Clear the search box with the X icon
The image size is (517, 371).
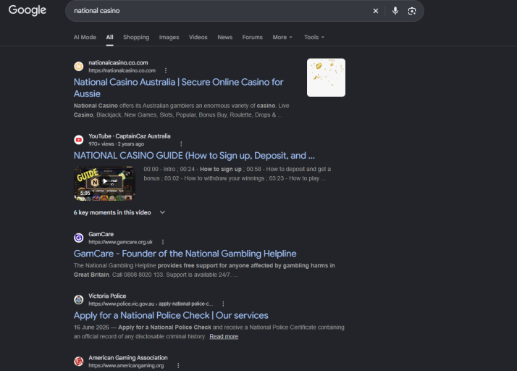pos(376,11)
